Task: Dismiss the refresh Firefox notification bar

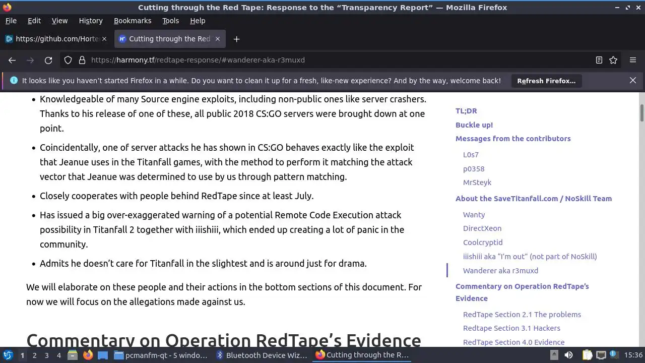Action: click(x=633, y=80)
